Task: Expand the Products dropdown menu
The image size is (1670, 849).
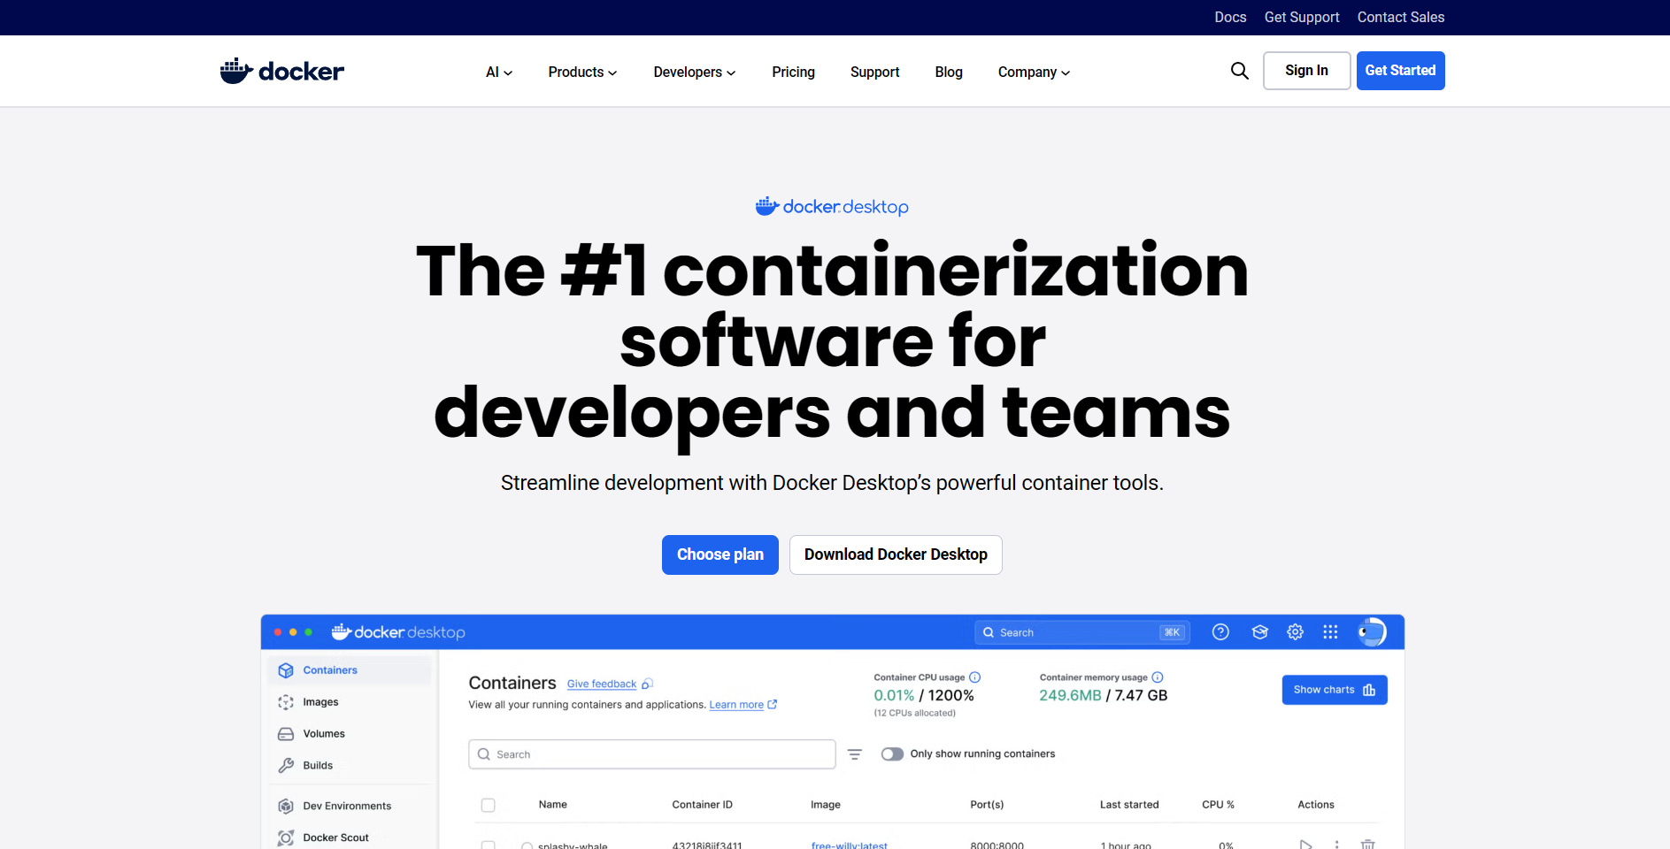Action: pos(582,73)
